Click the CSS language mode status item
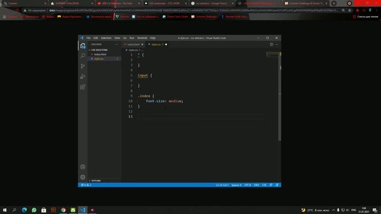The width and height of the screenshot is (381, 214). 264,185
